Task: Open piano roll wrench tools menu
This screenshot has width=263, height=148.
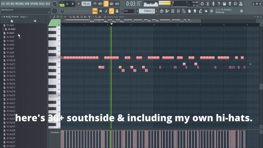Action: (54, 17)
